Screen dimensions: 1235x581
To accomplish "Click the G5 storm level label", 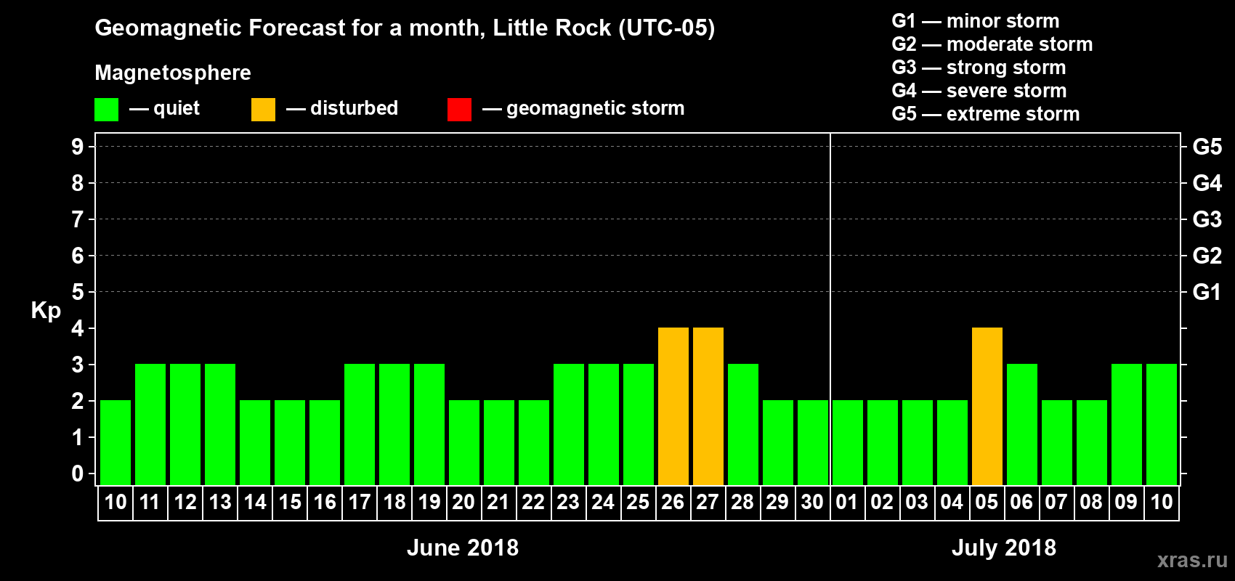I will tap(1207, 147).
